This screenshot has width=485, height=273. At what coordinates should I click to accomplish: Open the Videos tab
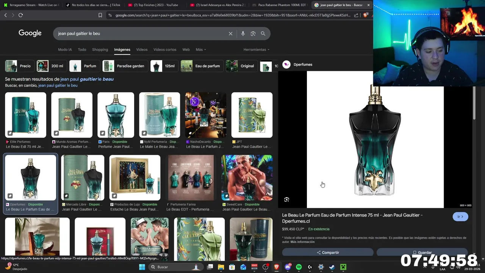coord(142,50)
